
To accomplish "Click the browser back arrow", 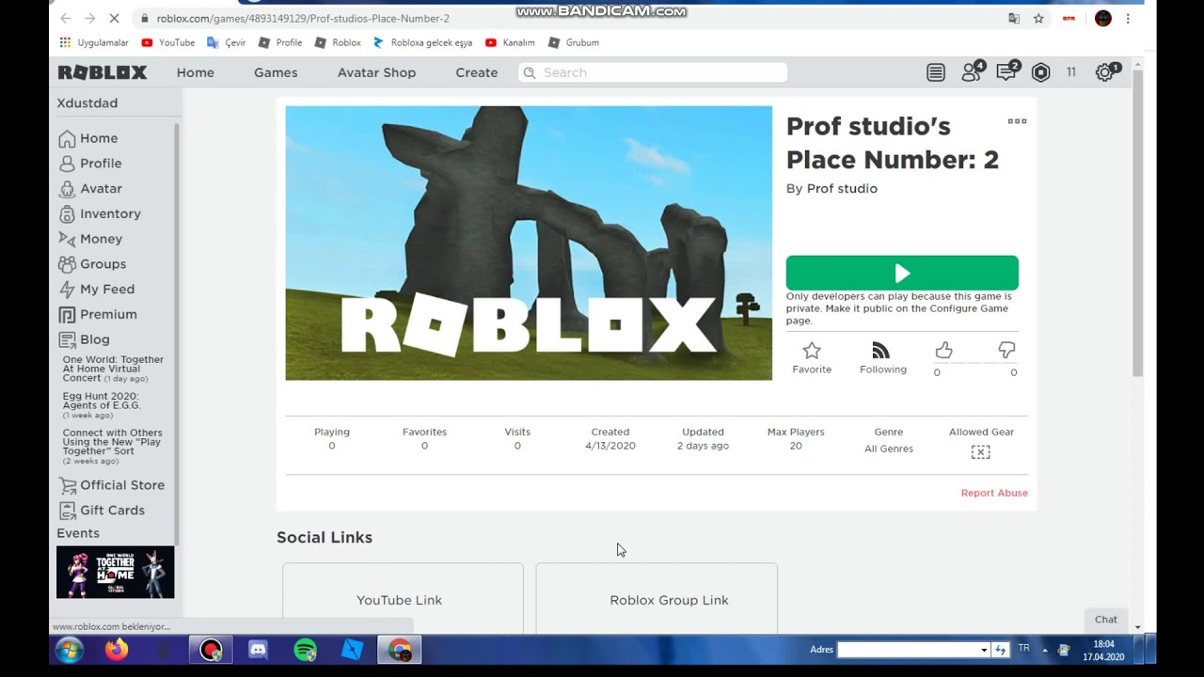I will click(65, 18).
